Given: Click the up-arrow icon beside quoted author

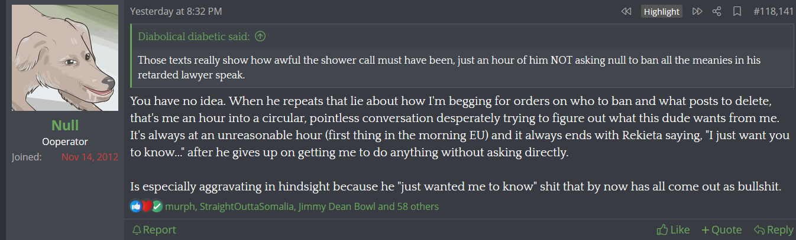Looking at the screenshot, I should pyautogui.click(x=260, y=37).
